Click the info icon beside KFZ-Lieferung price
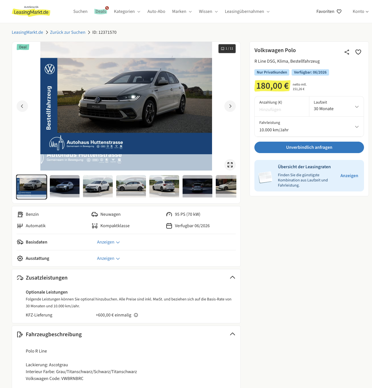 pyautogui.click(x=136, y=315)
